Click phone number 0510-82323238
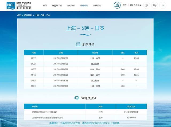 click(131, 112)
